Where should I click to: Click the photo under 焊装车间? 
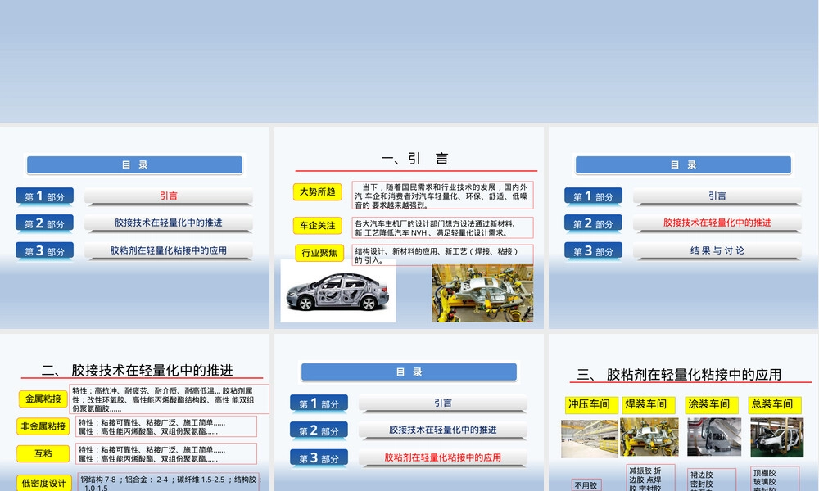(x=649, y=437)
